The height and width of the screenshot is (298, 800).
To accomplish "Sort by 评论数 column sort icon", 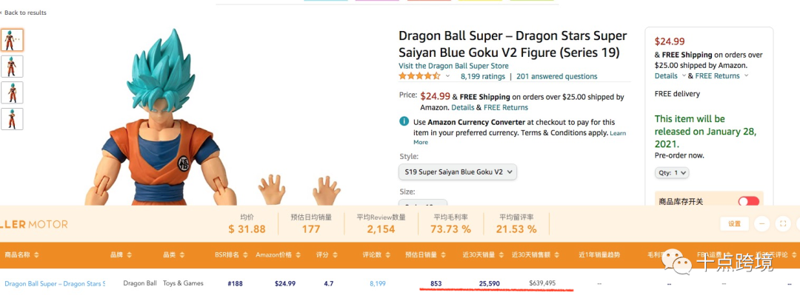I will [390, 255].
